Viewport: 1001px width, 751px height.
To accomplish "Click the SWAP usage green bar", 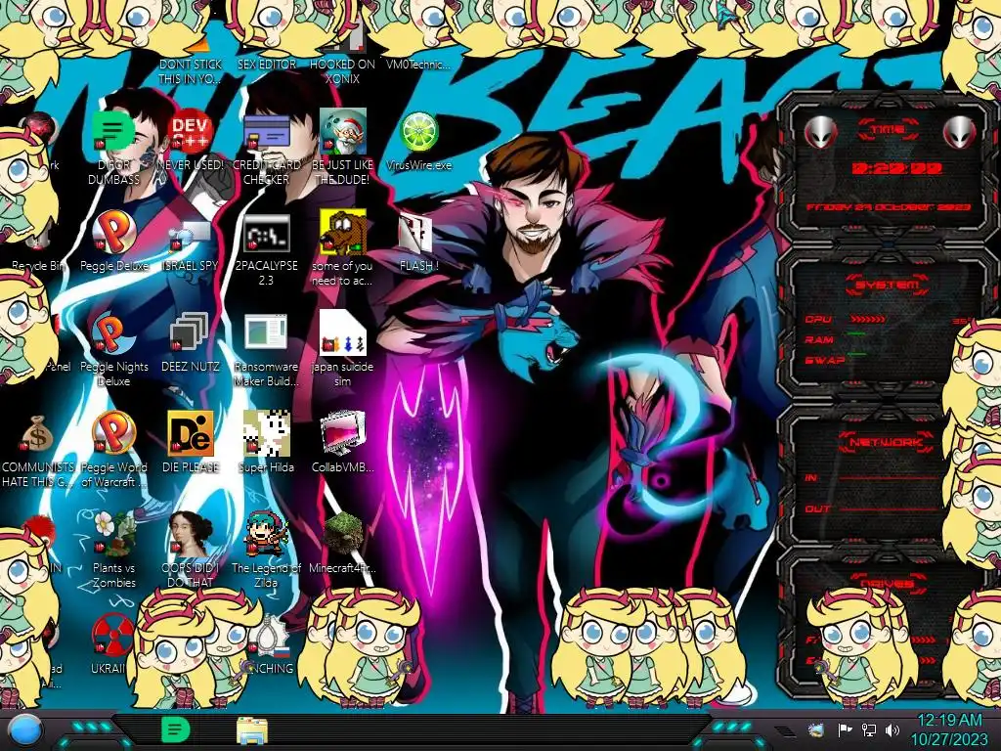I will click(856, 353).
